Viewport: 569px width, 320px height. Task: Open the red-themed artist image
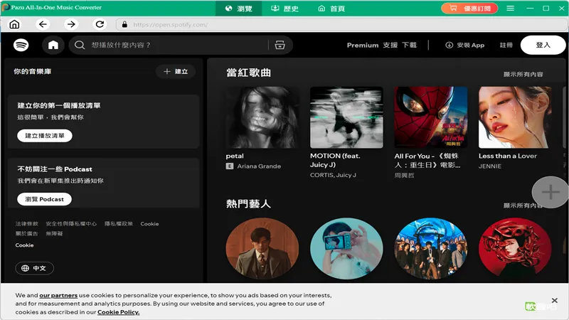tap(515, 248)
